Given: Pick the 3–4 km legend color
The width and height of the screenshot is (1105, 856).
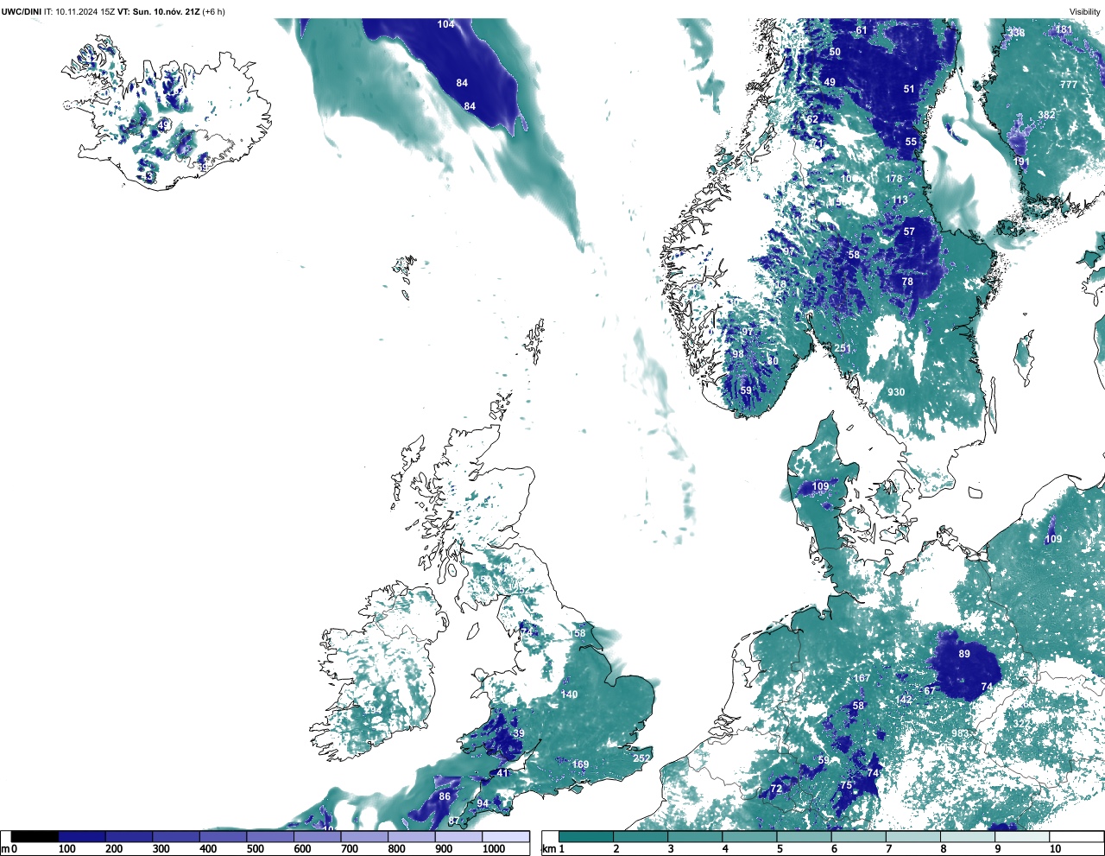Looking at the screenshot, I should [x=695, y=836].
